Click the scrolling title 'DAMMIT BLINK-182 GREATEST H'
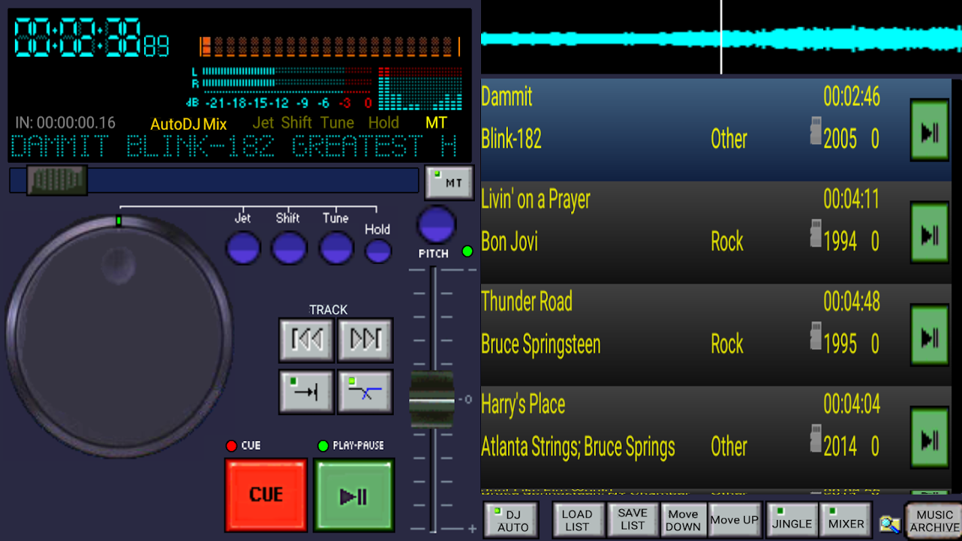Viewport: 962px width, 541px height. [x=234, y=146]
